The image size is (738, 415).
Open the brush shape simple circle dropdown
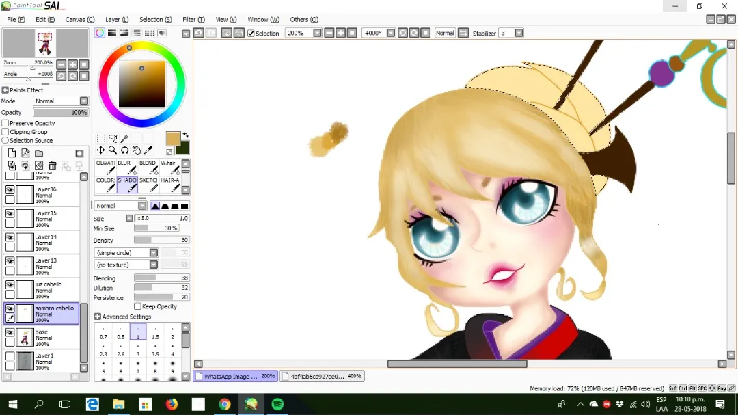click(126, 252)
